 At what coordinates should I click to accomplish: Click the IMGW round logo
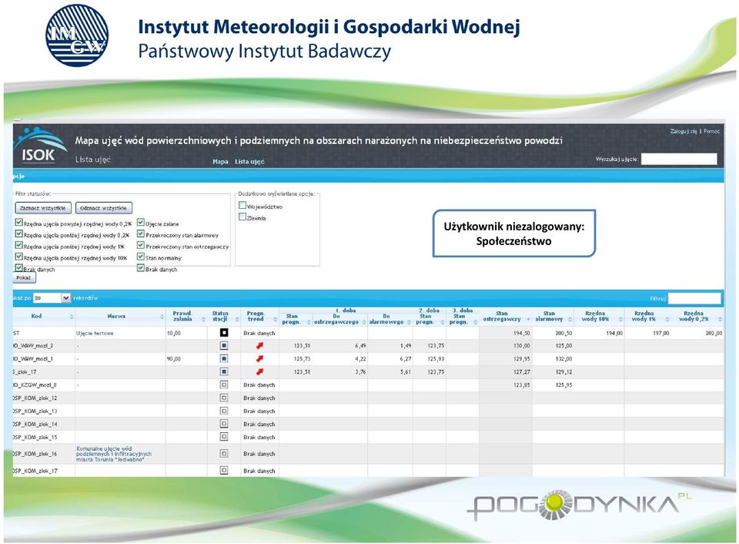[77, 36]
